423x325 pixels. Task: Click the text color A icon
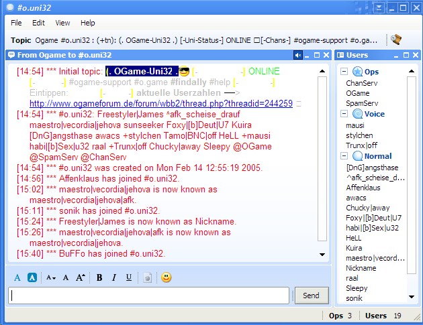pos(17,277)
